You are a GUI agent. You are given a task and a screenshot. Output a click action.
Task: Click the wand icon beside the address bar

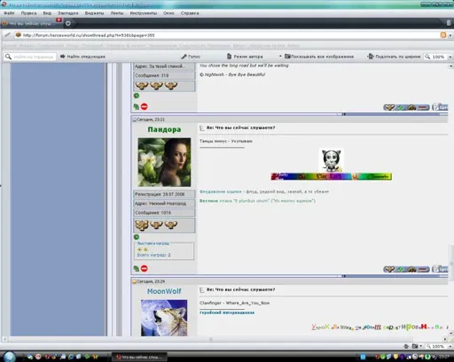(x=7, y=35)
